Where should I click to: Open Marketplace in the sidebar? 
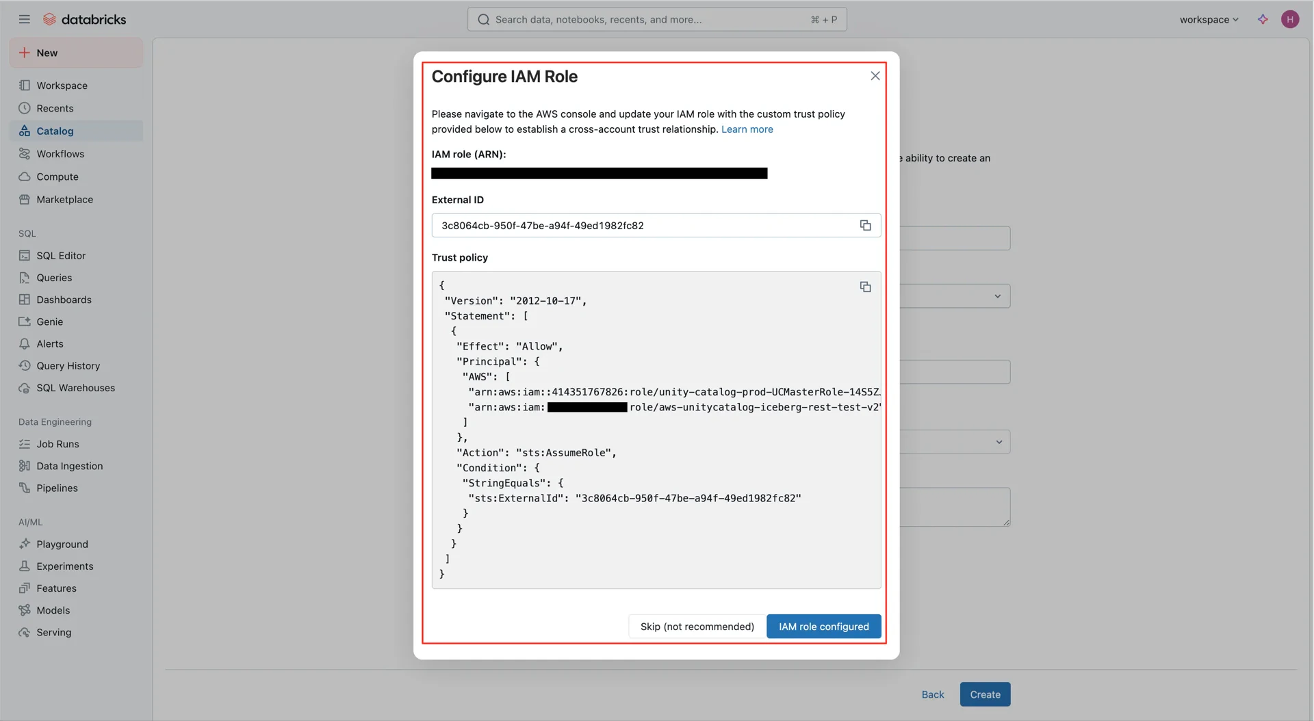[76, 199]
